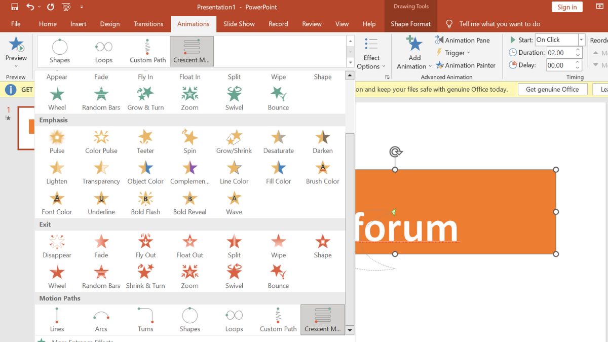
Task: Select Custom Path in Motion Paths section
Action: coord(278,320)
